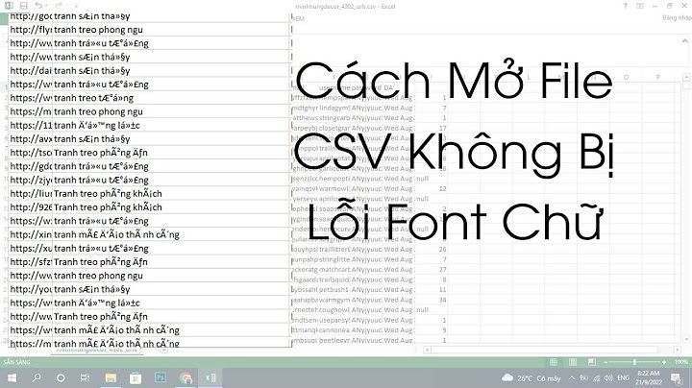Click the 26°C Có mây weather widget
This screenshot has width=692, height=388.
[531, 378]
